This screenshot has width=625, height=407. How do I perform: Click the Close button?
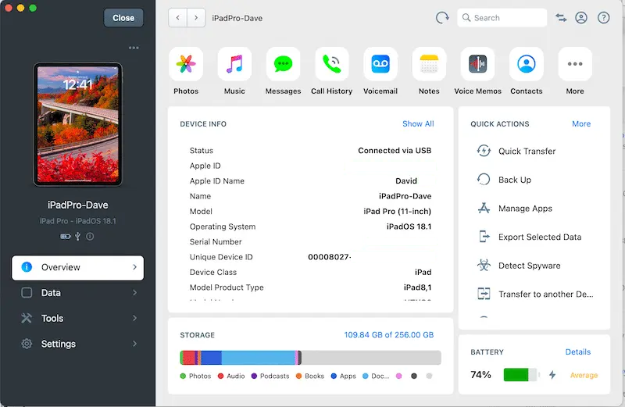coord(123,18)
